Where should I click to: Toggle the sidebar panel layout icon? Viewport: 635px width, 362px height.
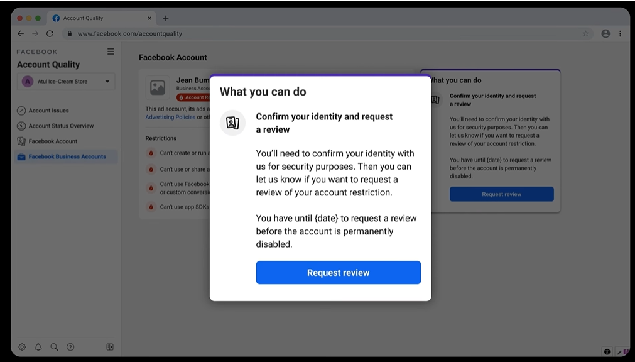[110, 347]
